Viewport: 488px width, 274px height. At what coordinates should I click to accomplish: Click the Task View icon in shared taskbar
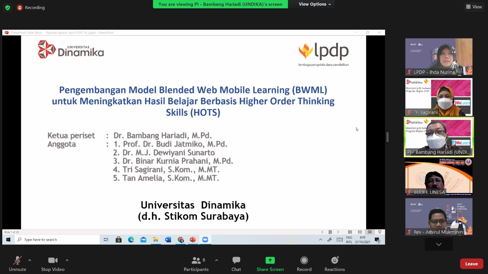(x=106, y=239)
